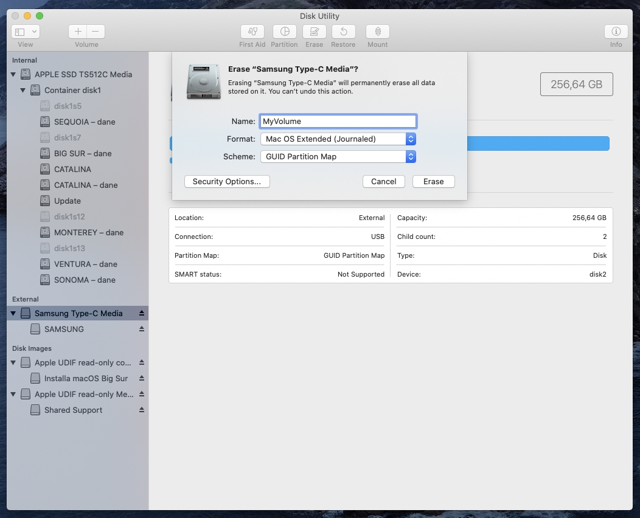The height and width of the screenshot is (518, 640).
Task: Open the View sidebar options menu
Action: click(x=26, y=32)
